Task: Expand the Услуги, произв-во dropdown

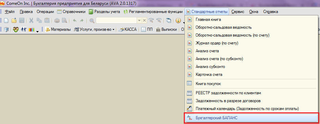Action: pyautogui.click(x=113, y=30)
